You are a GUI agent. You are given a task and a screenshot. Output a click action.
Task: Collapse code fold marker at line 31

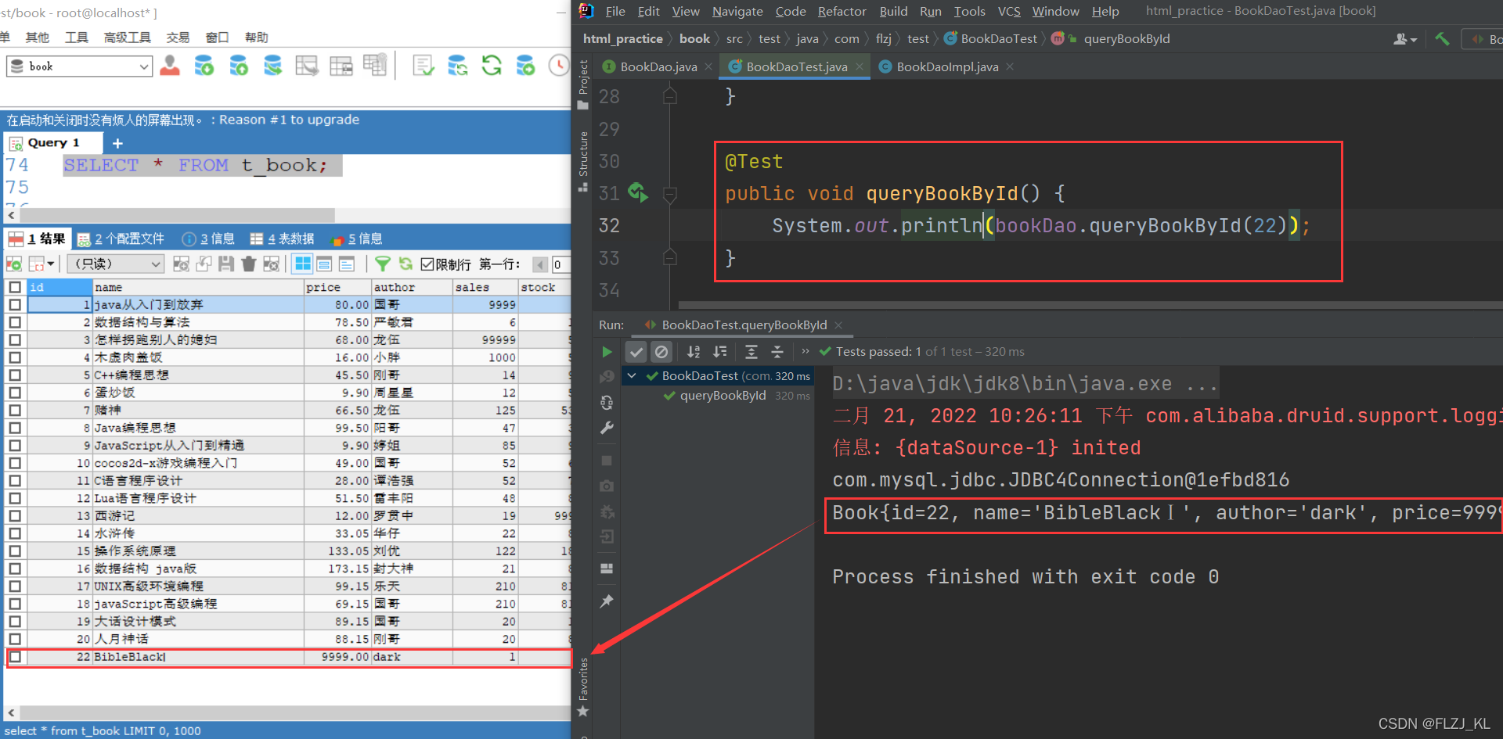[670, 193]
